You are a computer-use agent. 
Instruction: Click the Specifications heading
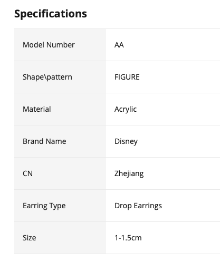51,14
